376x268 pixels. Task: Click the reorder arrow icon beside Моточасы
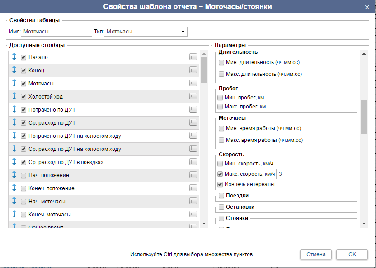point(14,83)
